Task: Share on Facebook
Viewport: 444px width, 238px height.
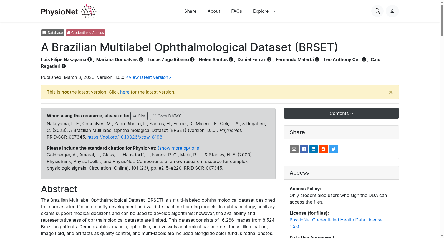Action: point(304,149)
